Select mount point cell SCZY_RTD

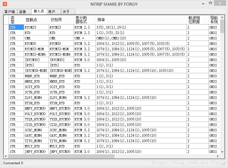(36, 87)
